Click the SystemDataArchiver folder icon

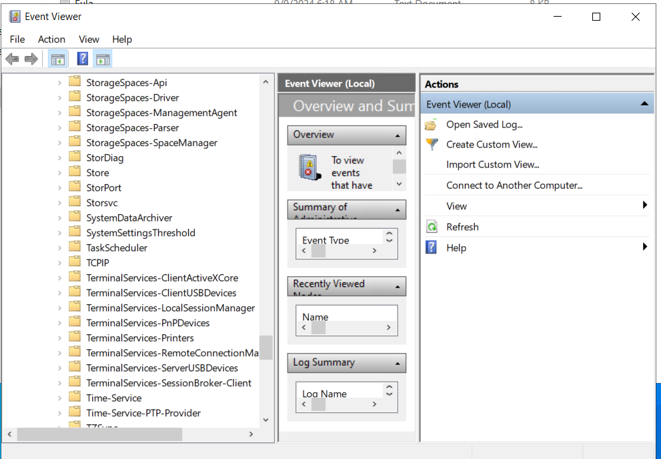point(75,217)
